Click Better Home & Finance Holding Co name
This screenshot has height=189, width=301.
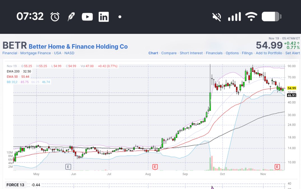tap(78, 47)
